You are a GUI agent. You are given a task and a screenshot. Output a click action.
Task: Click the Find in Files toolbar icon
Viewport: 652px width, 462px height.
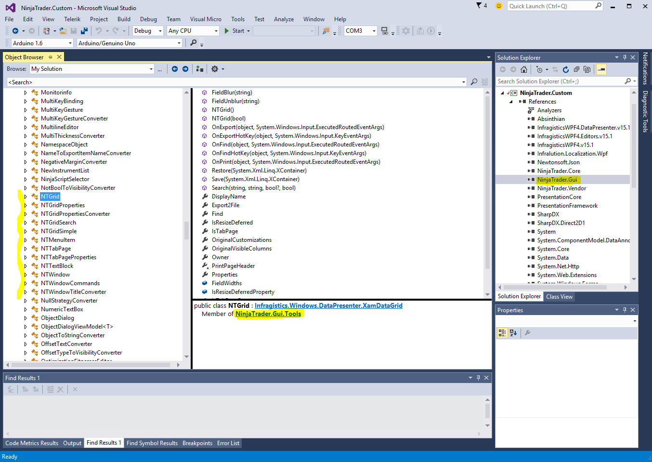point(326,31)
